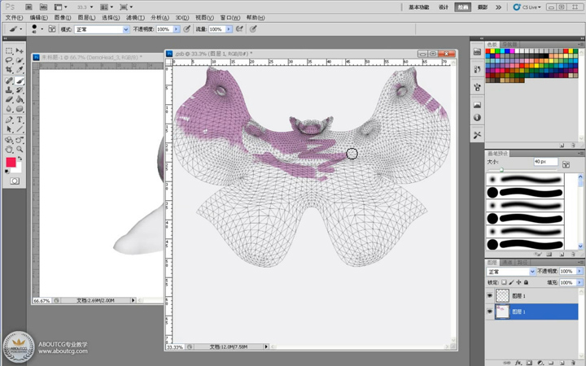Viewport: 586px width, 366px height.
Task: Select the Quick Selection tool
Action: click(20, 60)
